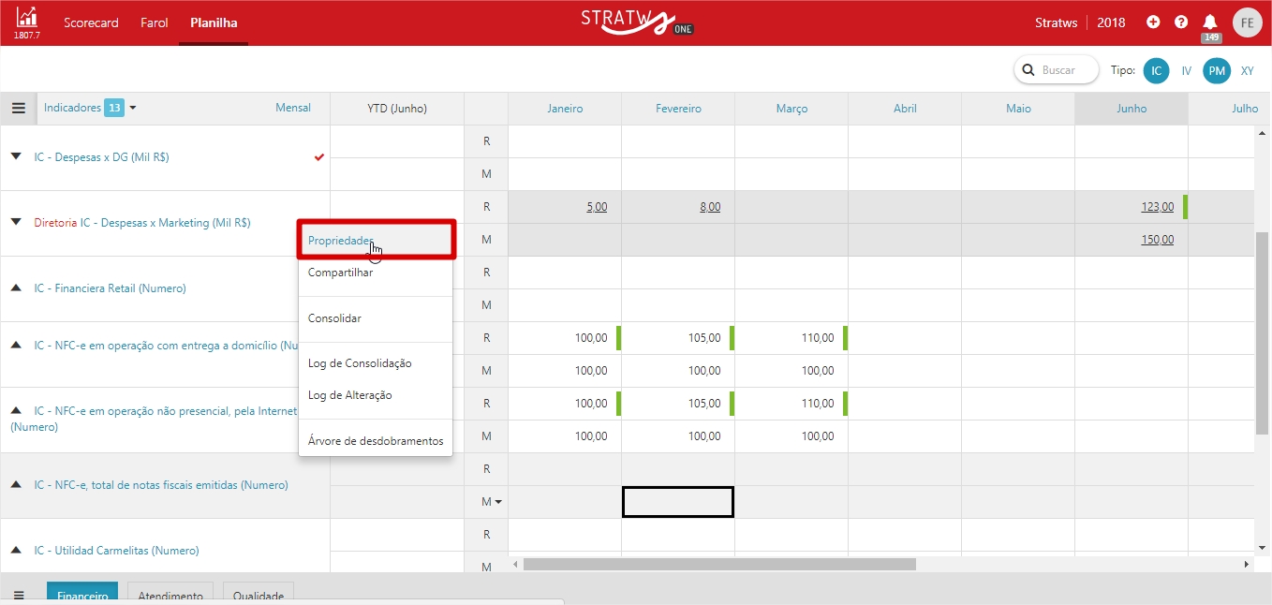Expand the IC - Utilidad Carmelitas row
The image size is (1272, 605).
15,550
